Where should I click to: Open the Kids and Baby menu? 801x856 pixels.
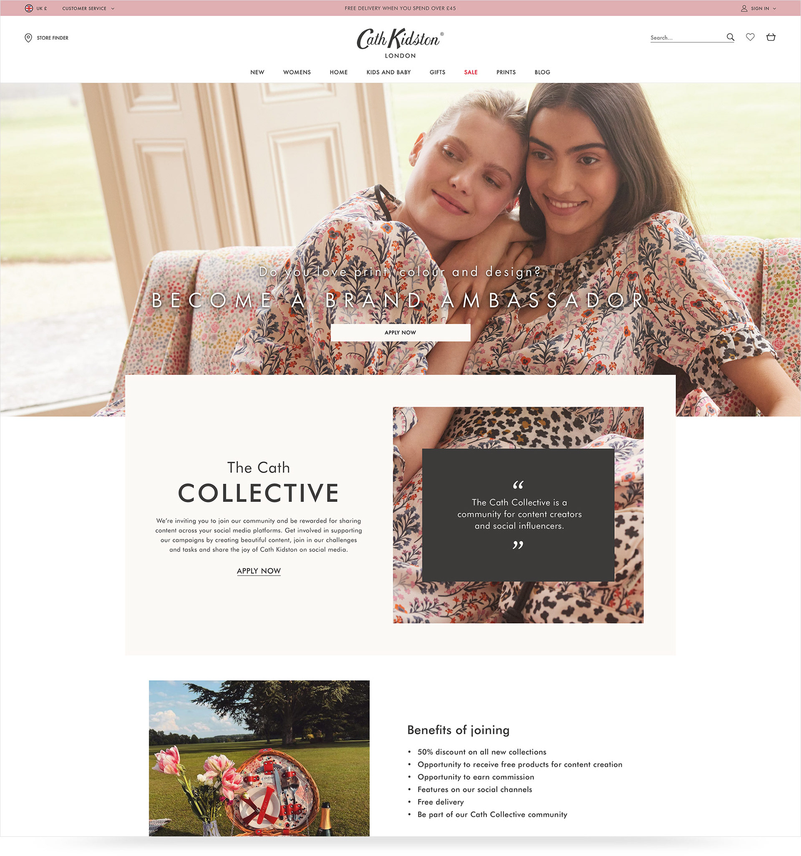[388, 72]
